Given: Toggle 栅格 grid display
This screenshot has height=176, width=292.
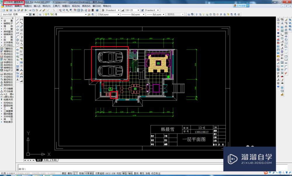Looking at the screenshot, I should (70, 173).
